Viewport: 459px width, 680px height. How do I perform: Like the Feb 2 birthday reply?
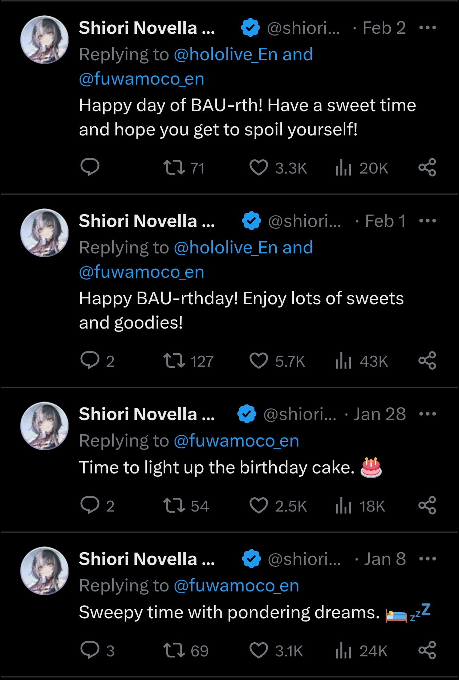(259, 168)
